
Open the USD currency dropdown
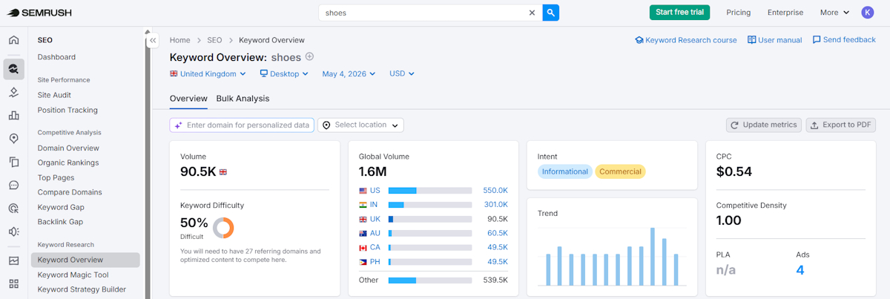401,73
